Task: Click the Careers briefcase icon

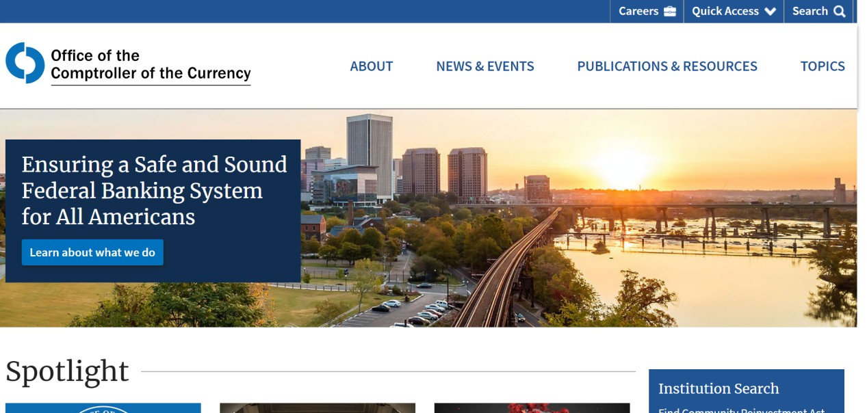Action: tap(670, 11)
